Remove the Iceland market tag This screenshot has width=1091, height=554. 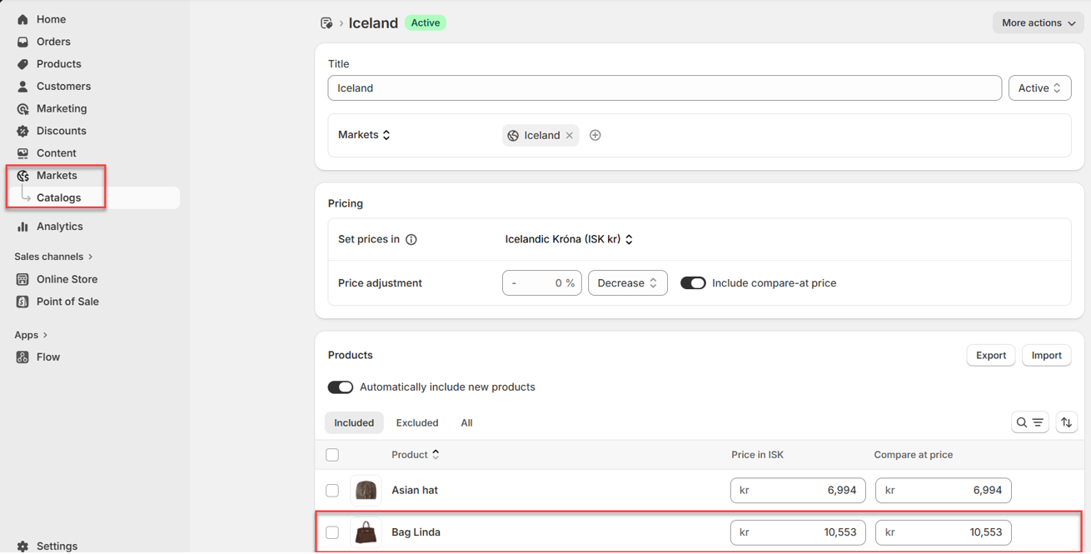click(570, 136)
